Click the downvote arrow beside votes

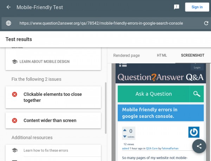point(124,136)
